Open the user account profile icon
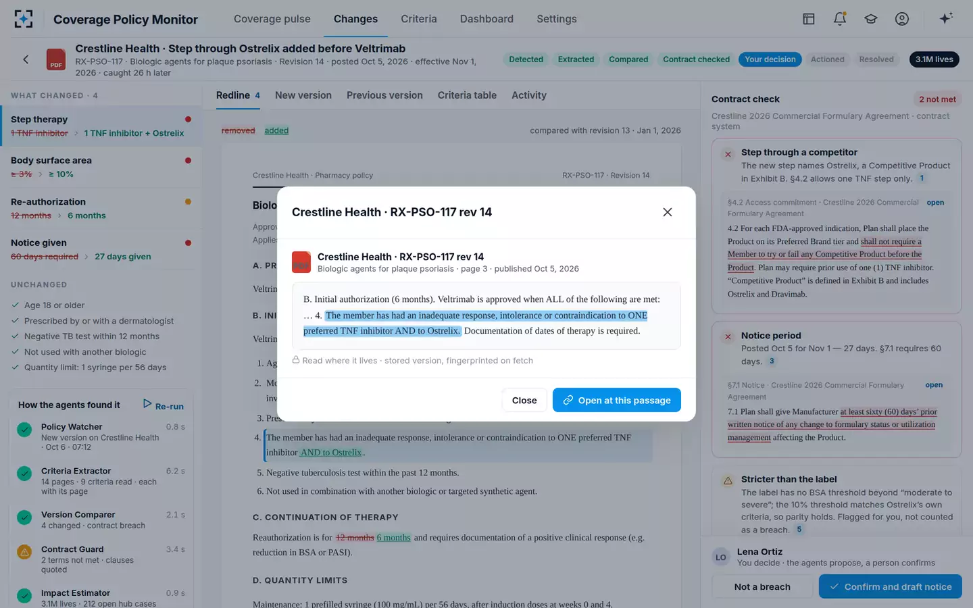 902,19
